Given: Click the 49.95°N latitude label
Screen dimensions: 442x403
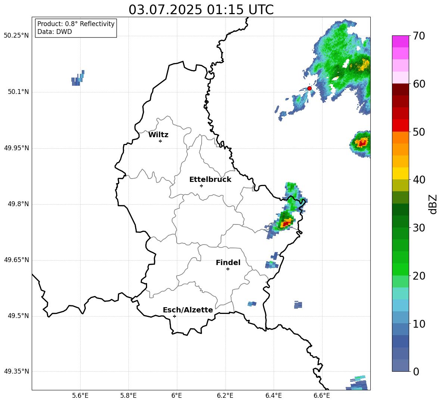Looking at the screenshot, I should (16, 148).
